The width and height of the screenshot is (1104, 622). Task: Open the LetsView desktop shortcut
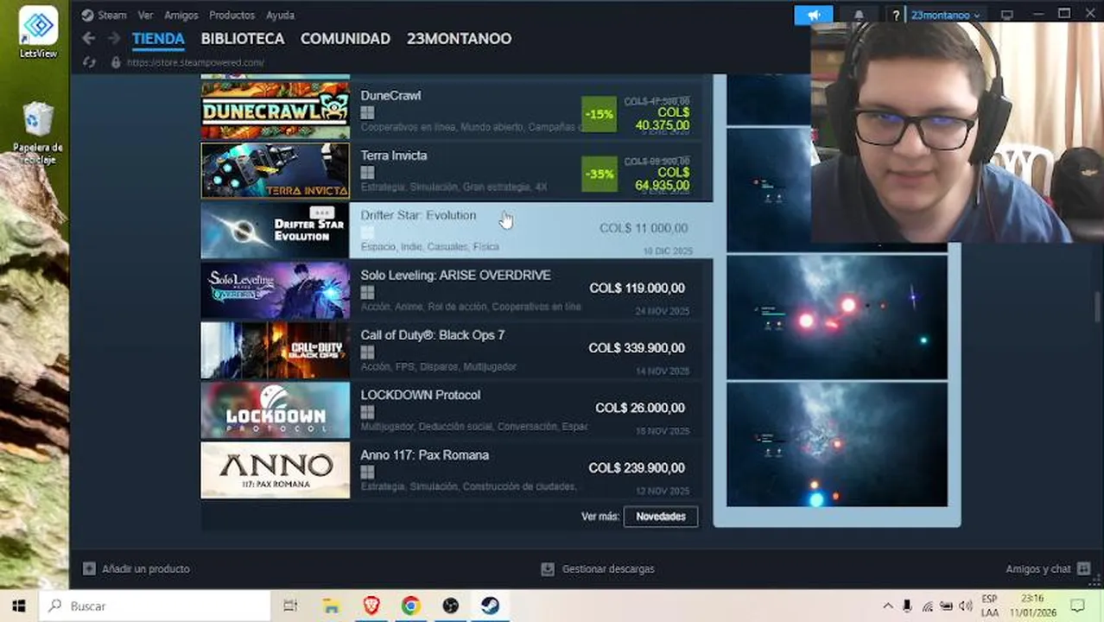click(x=38, y=32)
